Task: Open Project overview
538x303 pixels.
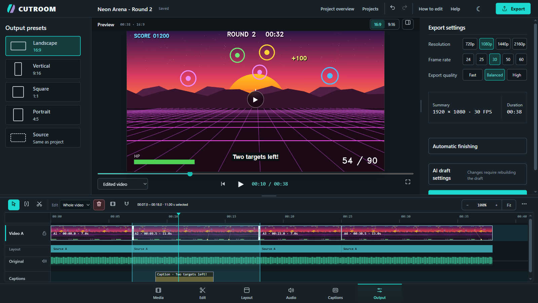Action: 337,9
